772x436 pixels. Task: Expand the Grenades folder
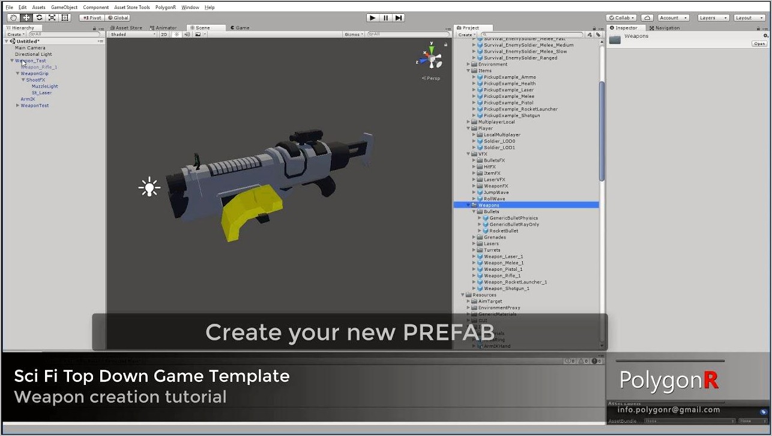pyautogui.click(x=474, y=237)
